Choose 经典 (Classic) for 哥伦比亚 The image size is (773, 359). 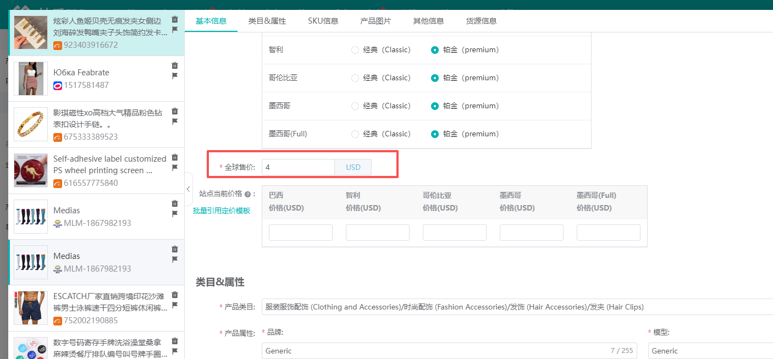click(x=355, y=78)
